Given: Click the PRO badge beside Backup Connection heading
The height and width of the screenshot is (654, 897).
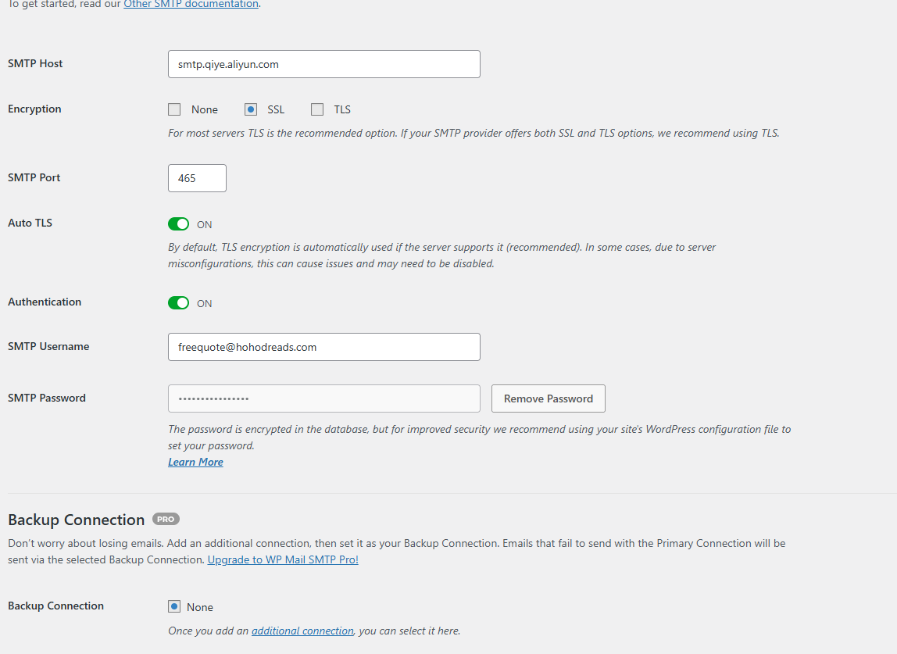Looking at the screenshot, I should tap(166, 519).
